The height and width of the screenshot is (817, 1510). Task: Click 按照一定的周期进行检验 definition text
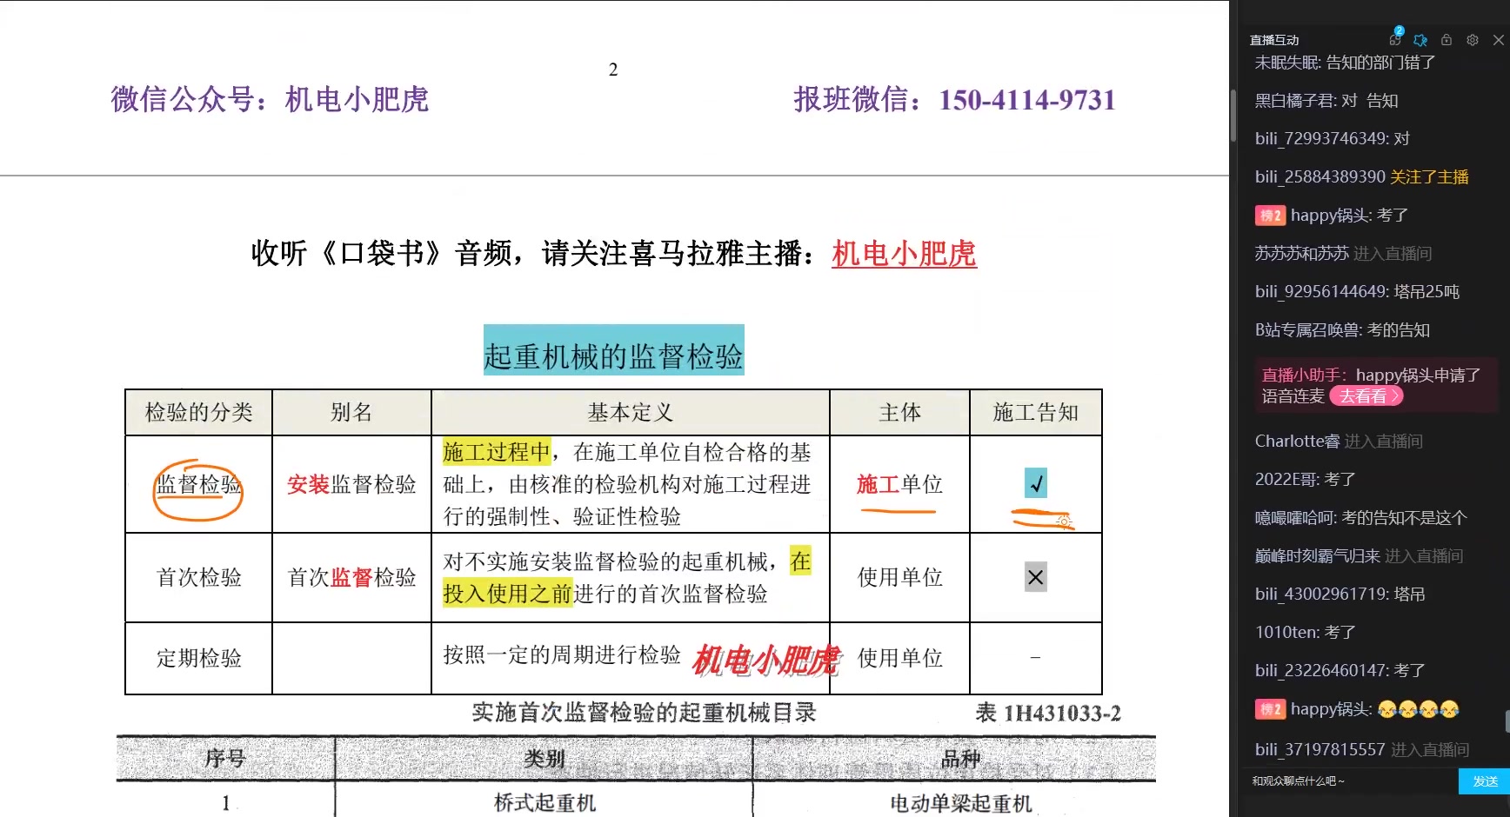(x=562, y=654)
